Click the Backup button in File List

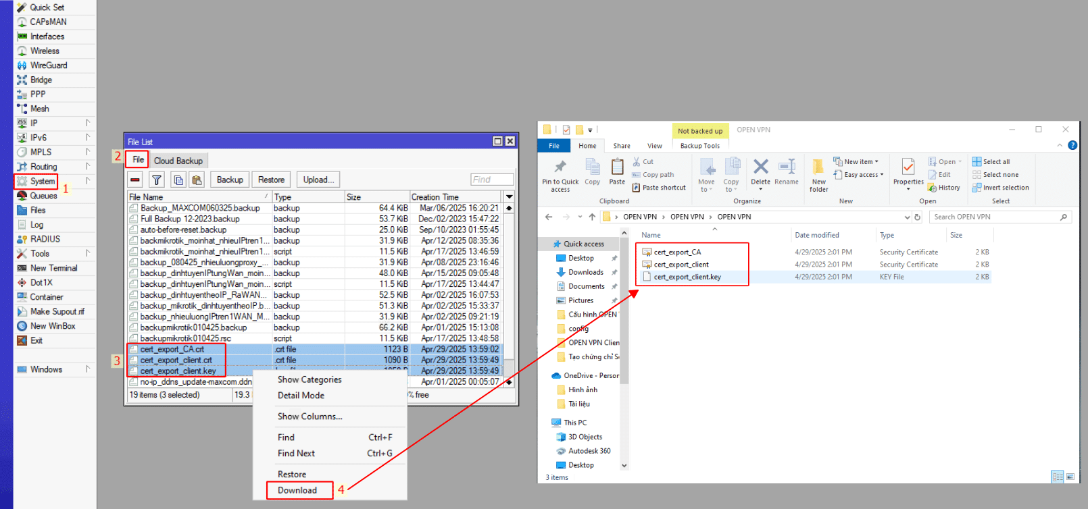pos(230,180)
